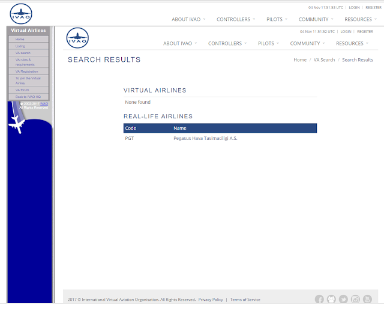This screenshot has width=384, height=311.
Task: Click the inner LOGIN link
Action: click(346, 32)
